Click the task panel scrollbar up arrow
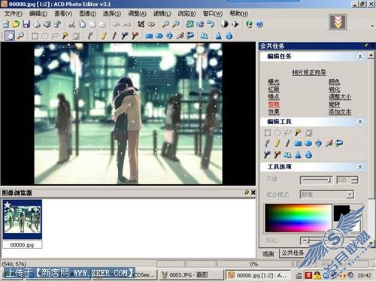Viewport: 376px width, 282px height. (371, 56)
